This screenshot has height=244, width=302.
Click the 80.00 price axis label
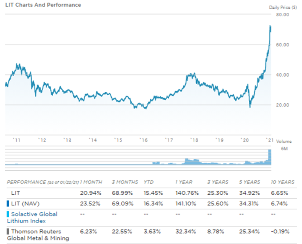click(x=282, y=15)
